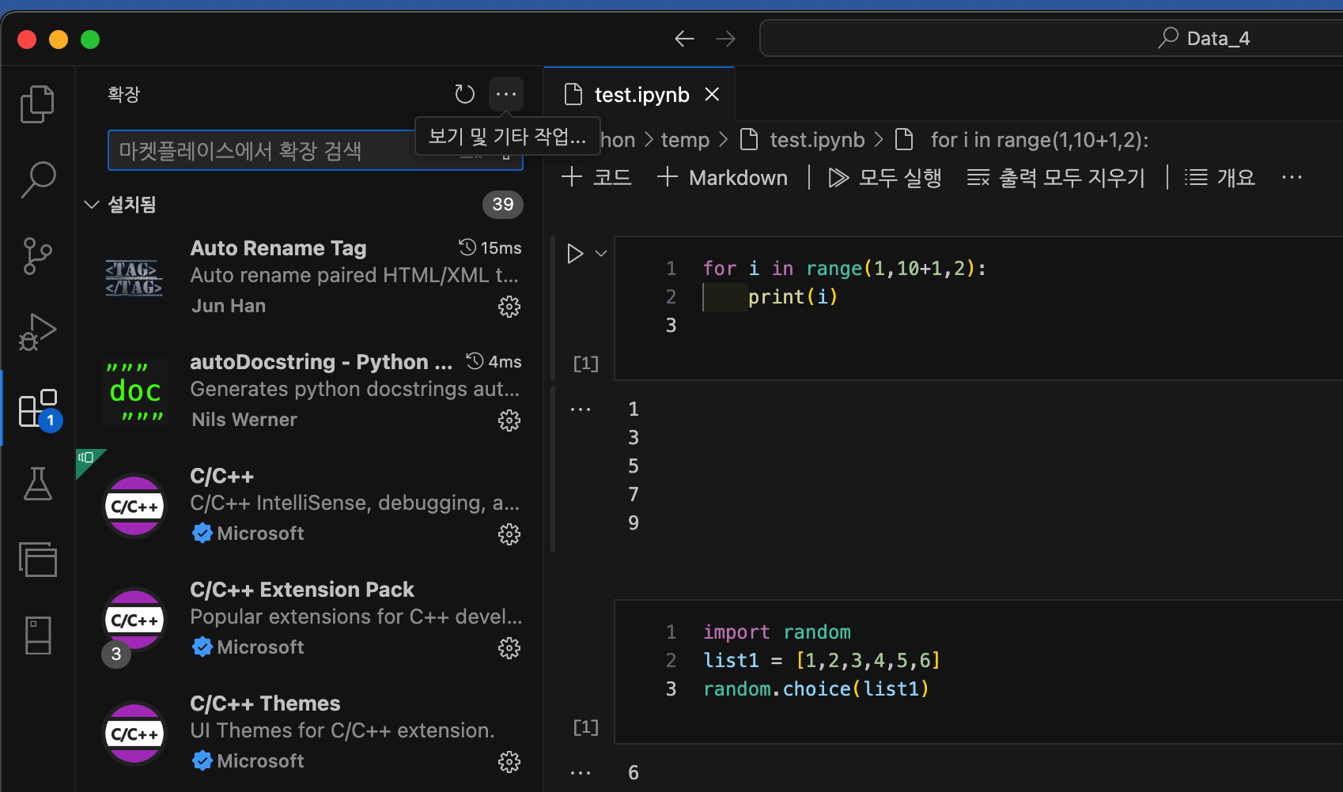Go back in navigation history
This screenshot has width=1343, height=792.
[684, 39]
